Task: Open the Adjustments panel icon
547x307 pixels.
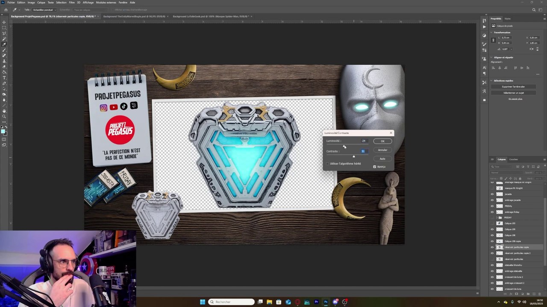Action: [x=484, y=35]
